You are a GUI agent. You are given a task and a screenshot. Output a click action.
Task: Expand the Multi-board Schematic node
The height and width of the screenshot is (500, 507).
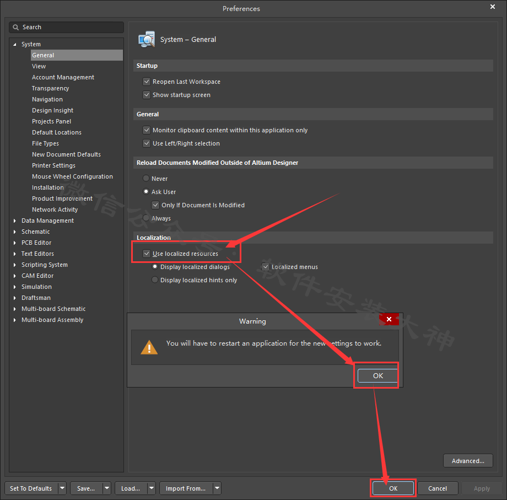[x=14, y=309]
